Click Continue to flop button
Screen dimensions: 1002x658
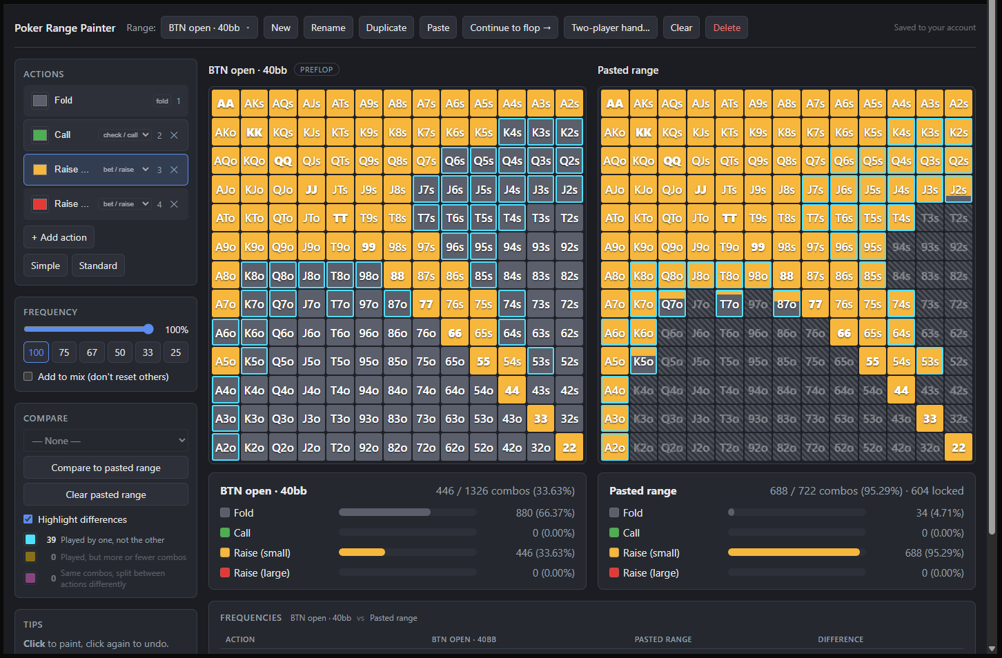[510, 28]
